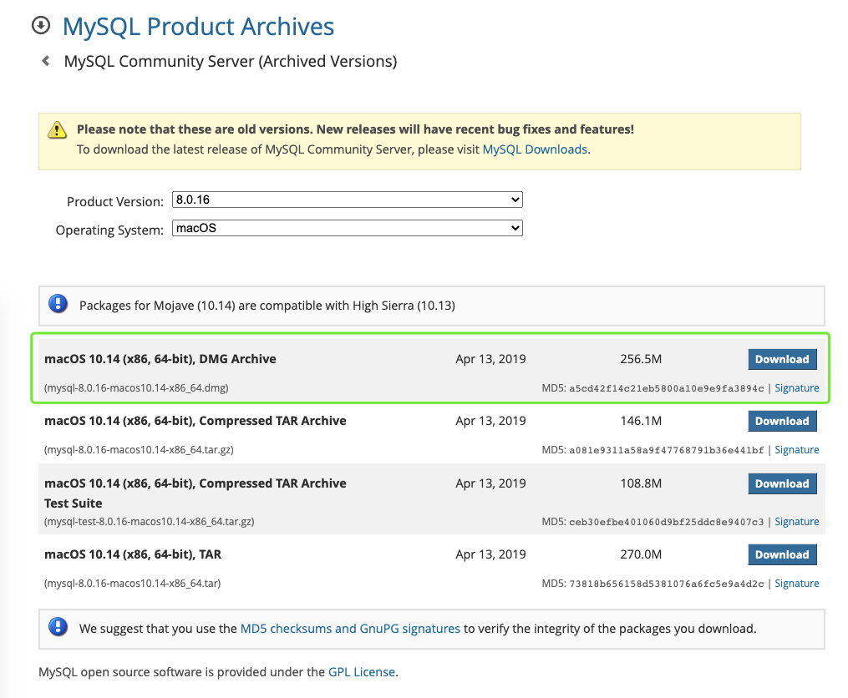Image resolution: width=848 pixels, height=698 pixels.
Task: Click MySQL Community Server (Archived Versions) heading
Action: tap(231, 61)
